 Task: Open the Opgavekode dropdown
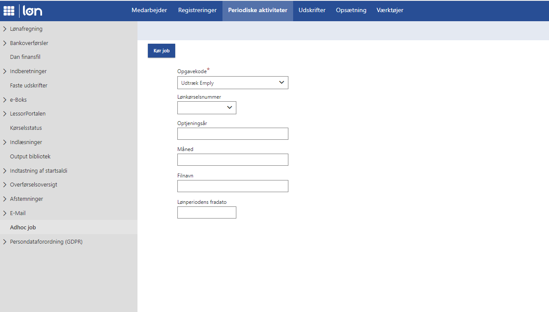(232, 83)
